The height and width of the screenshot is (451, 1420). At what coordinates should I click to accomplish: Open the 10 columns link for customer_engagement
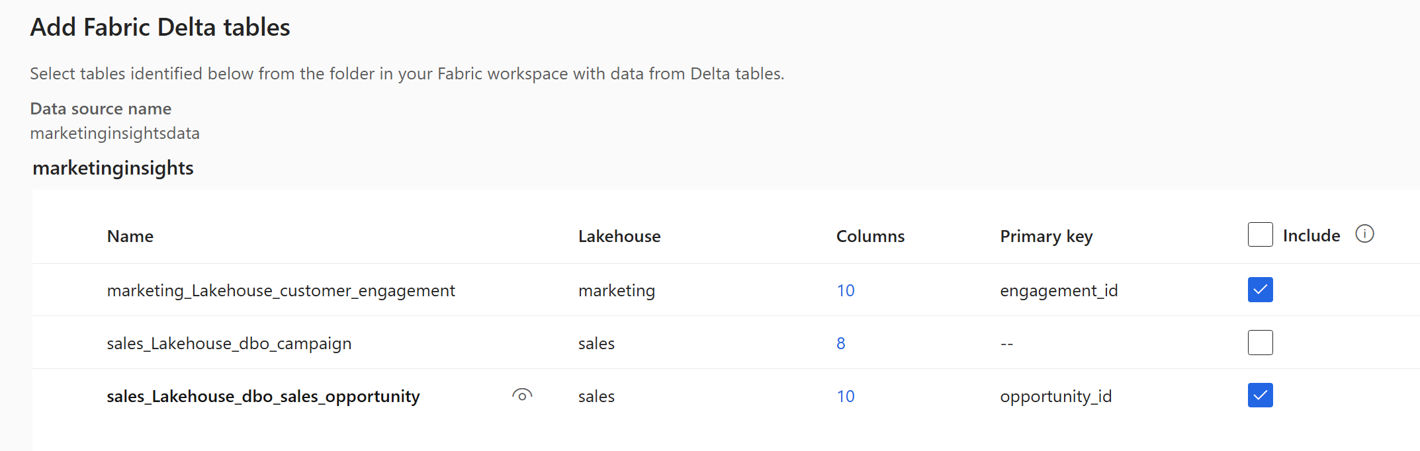point(846,290)
